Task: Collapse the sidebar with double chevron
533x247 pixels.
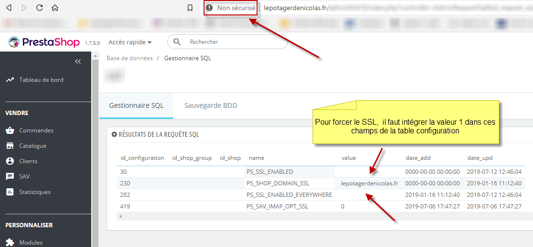Action: coord(78,62)
